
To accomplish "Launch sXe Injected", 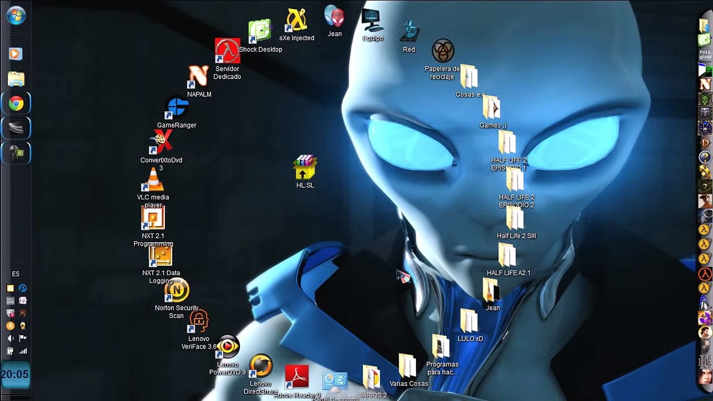I will 297,21.
